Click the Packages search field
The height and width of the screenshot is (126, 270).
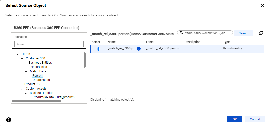click(49, 44)
